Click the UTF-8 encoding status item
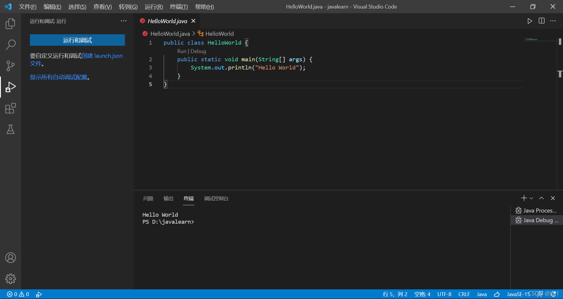The image size is (563, 299). click(x=444, y=294)
